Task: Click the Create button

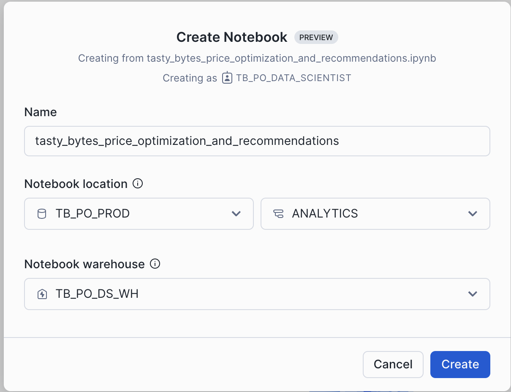Action: (460, 364)
